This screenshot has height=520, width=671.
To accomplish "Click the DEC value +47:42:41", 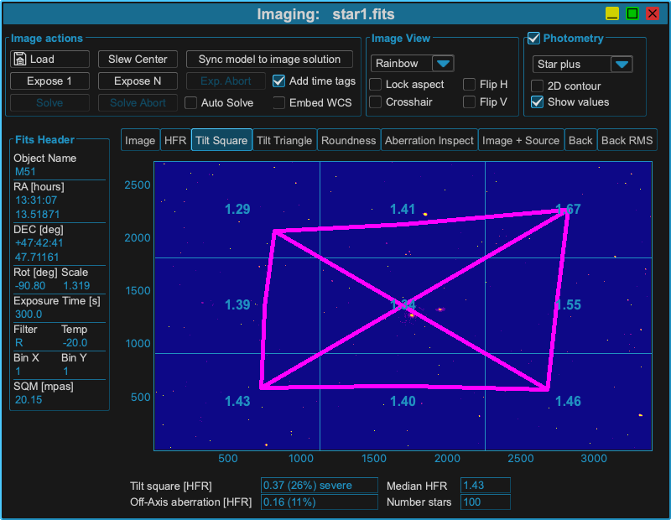I will click(39, 243).
